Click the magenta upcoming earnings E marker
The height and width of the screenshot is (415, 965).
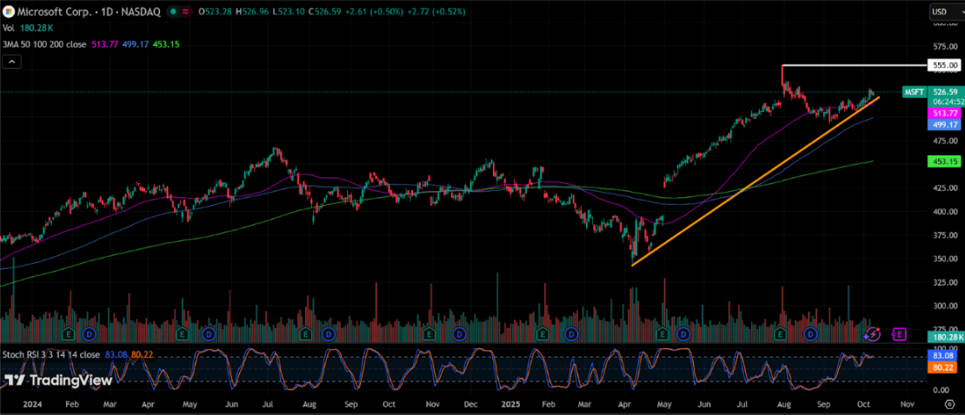tap(900, 333)
